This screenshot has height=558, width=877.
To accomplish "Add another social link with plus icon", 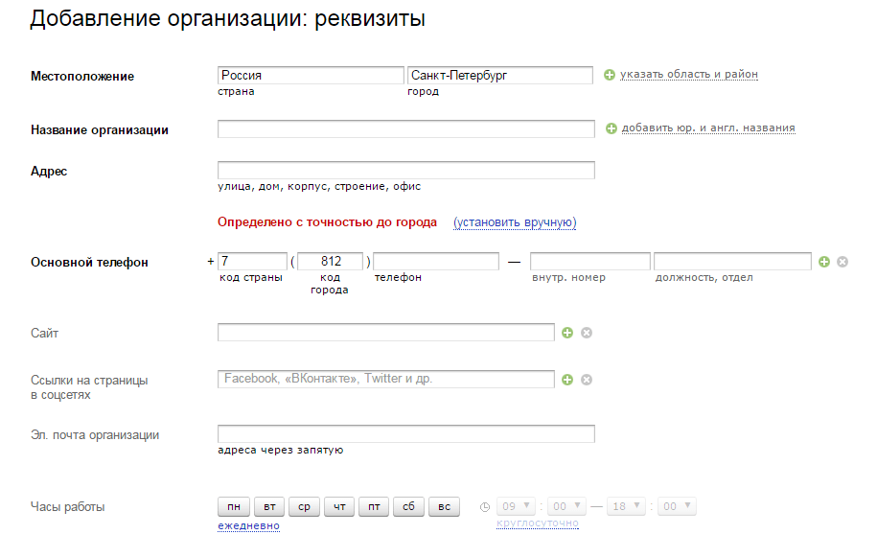I will pos(567,380).
